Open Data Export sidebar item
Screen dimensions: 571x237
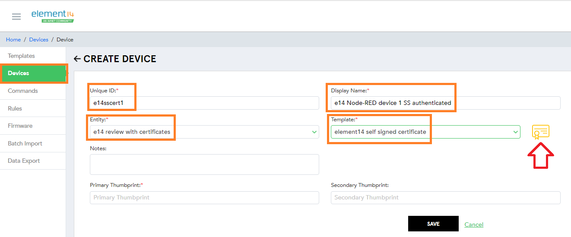tap(33, 161)
